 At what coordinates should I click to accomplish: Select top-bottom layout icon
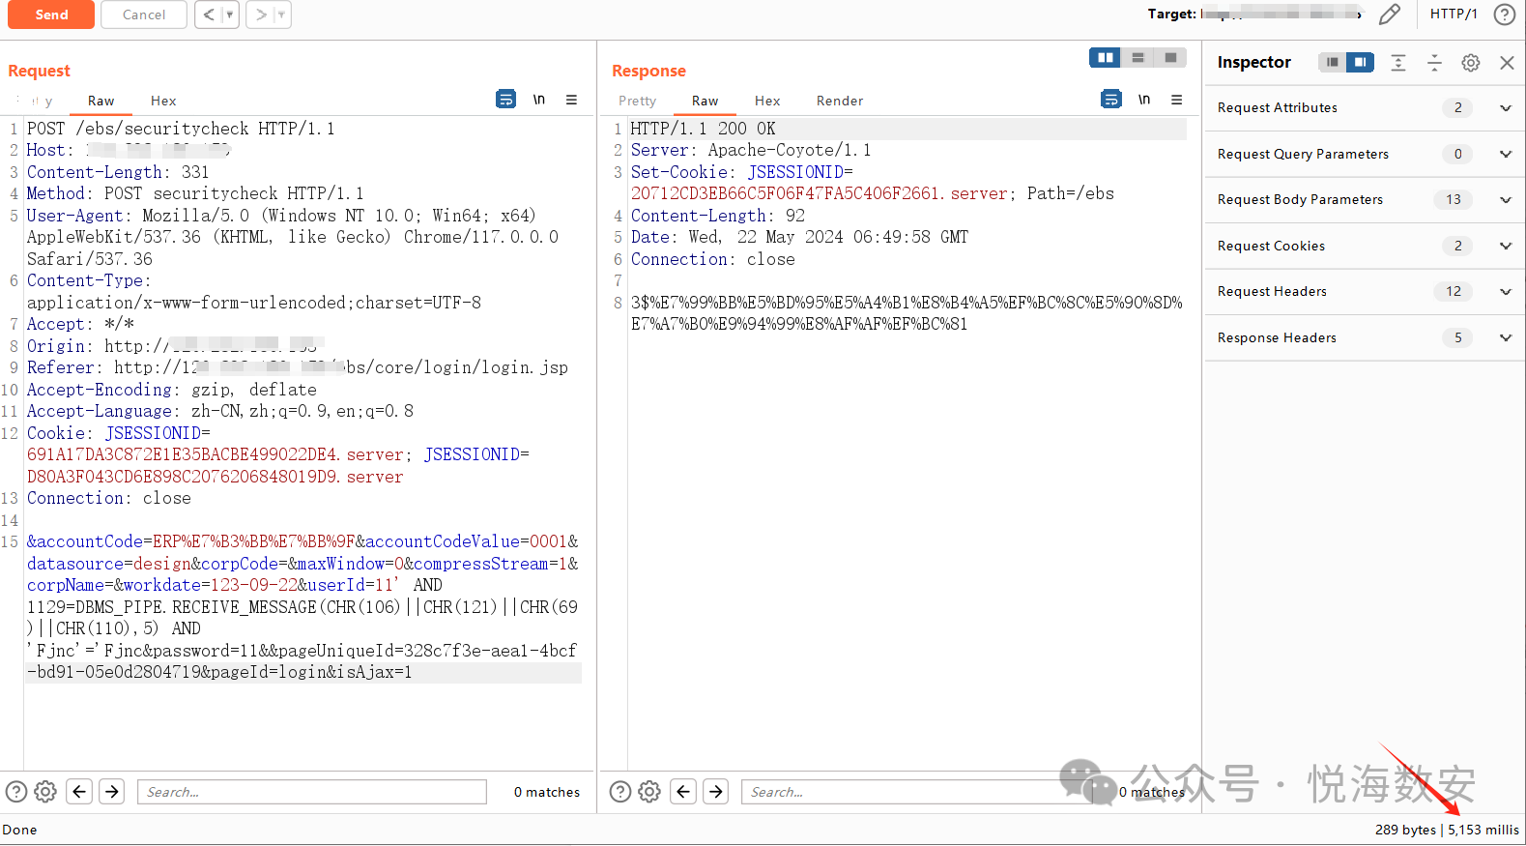[x=1137, y=58]
